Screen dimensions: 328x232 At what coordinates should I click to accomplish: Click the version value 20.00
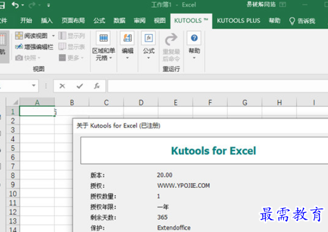point(165,175)
